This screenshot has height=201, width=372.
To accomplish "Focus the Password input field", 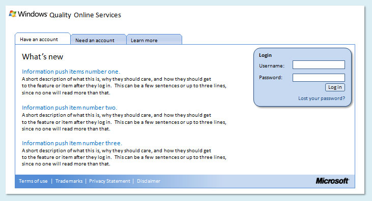I will [x=319, y=78].
